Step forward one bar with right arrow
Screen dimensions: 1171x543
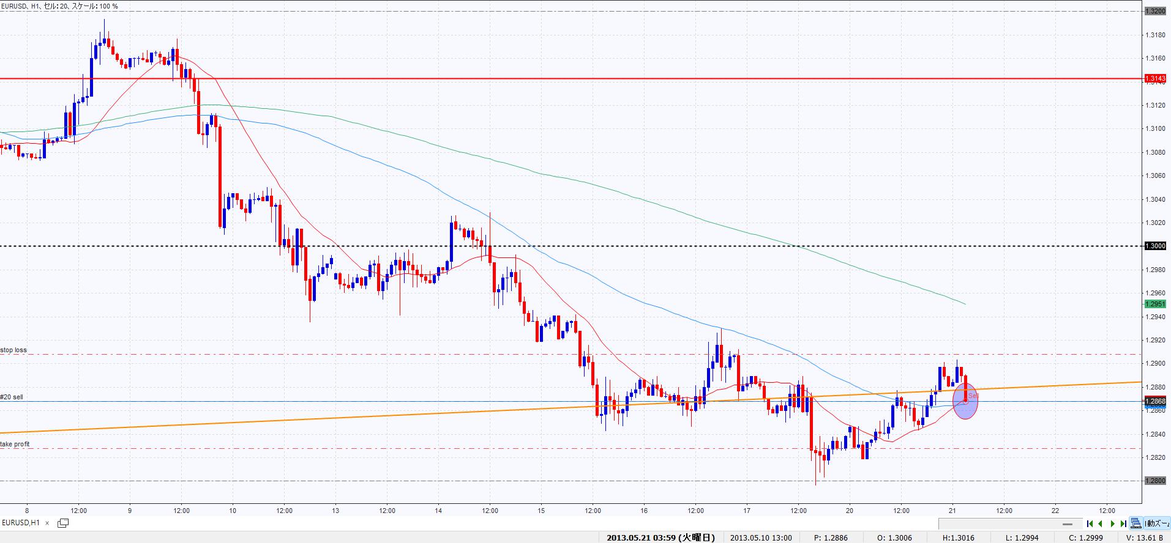(x=1112, y=523)
